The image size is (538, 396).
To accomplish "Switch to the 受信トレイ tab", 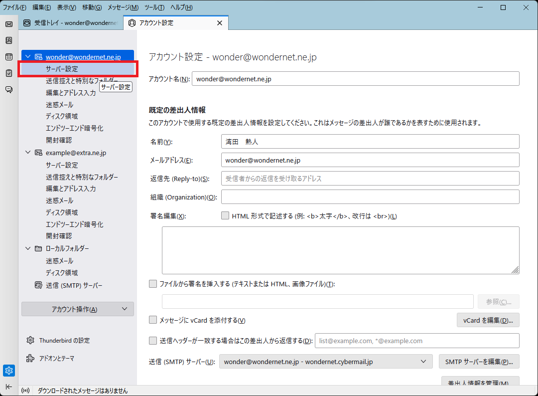I will (x=71, y=23).
